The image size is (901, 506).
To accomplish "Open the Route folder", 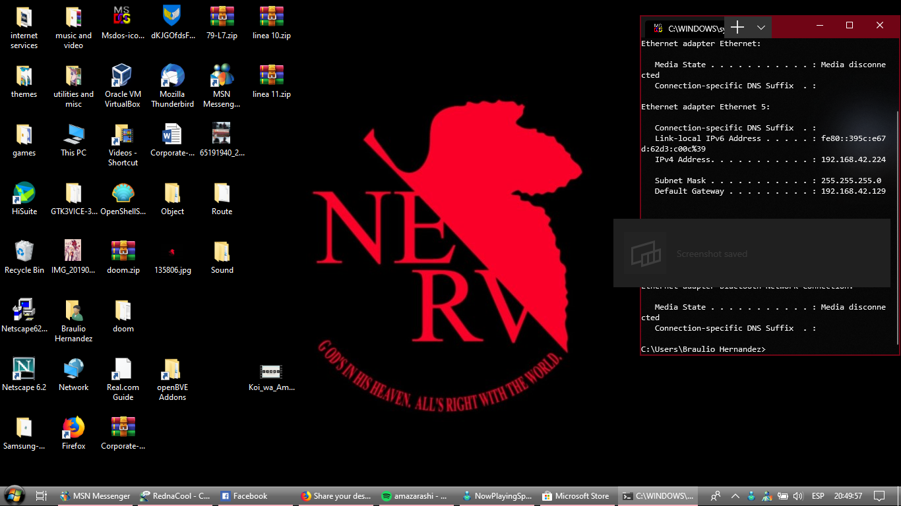I will [222, 193].
